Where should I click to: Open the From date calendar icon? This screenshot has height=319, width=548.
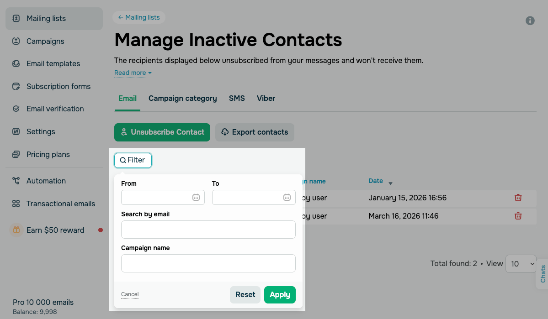(x=196, y=197)
